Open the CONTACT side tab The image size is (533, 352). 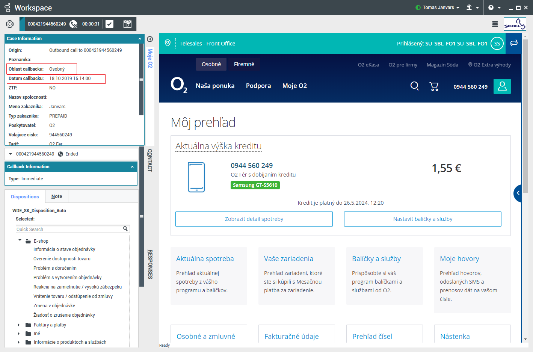150,160
